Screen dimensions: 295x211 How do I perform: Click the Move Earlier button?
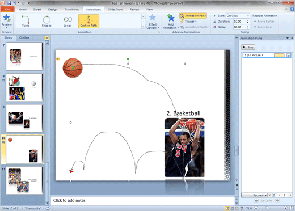(x=264, y=22)
